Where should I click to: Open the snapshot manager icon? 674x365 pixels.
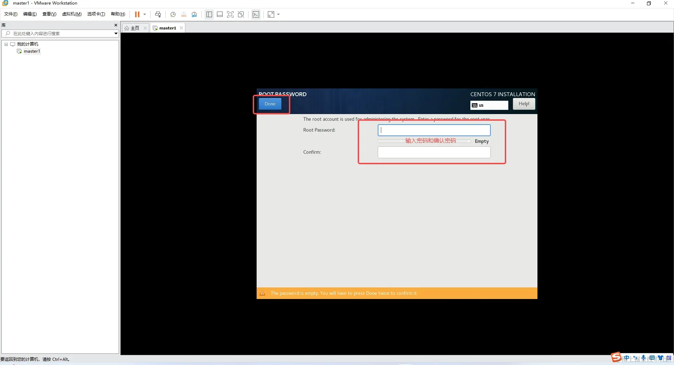click(194, 14)
